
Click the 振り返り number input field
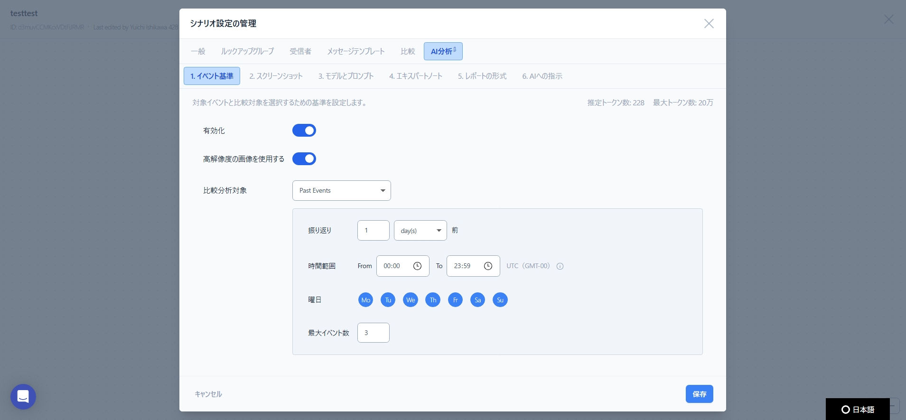(x=373, y=231)
